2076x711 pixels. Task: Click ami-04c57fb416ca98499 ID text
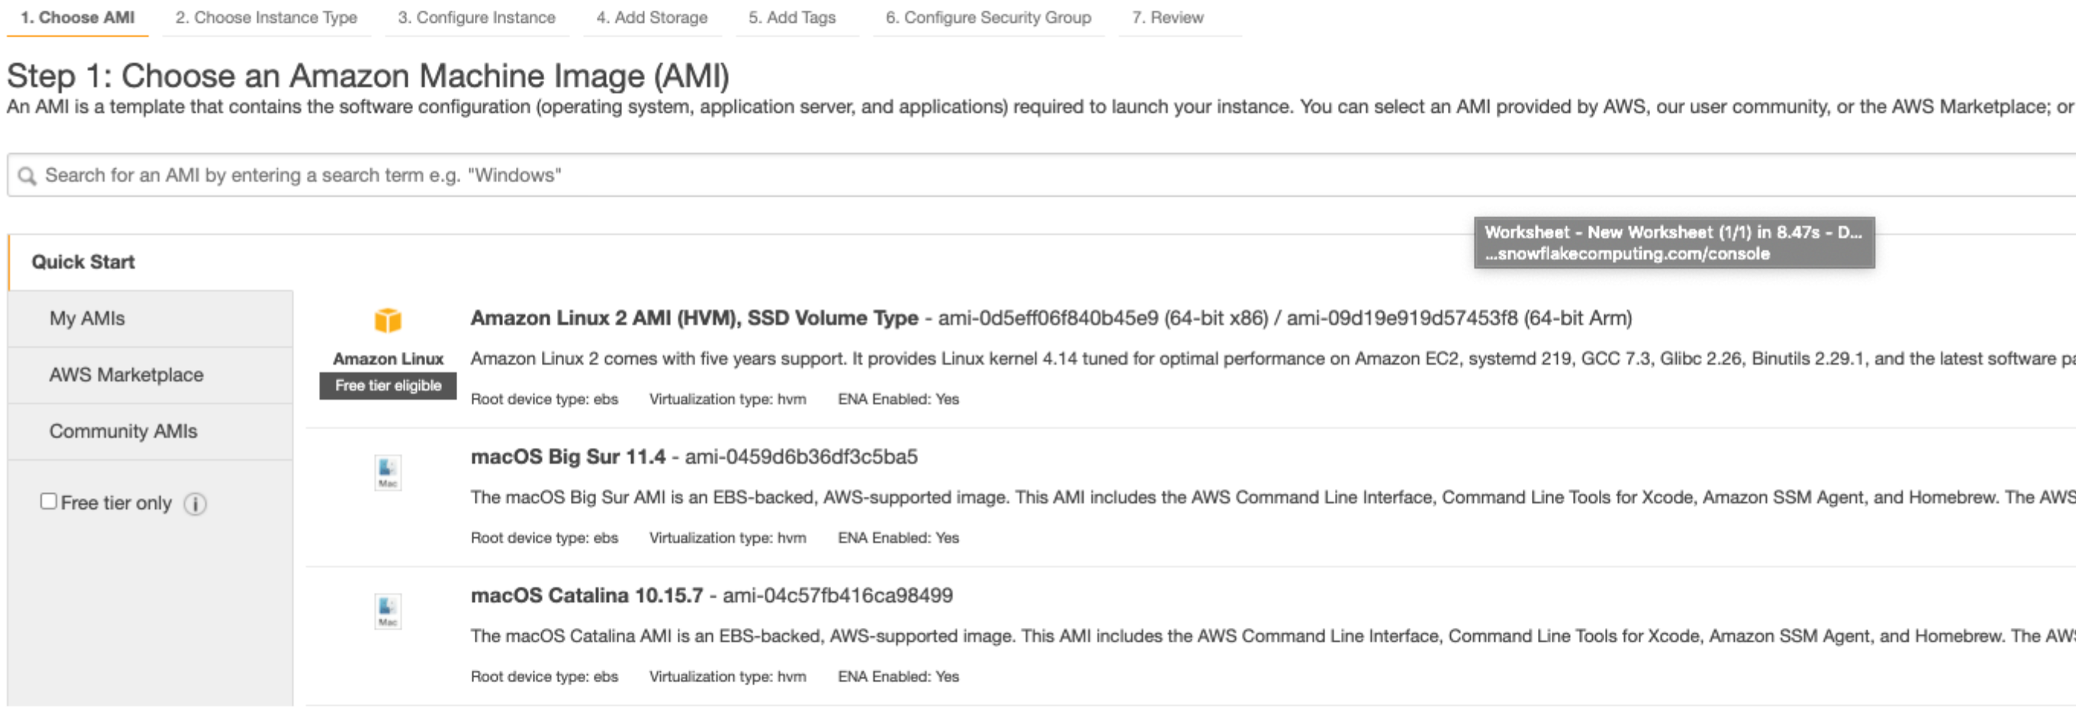click(x=837, y=596)
